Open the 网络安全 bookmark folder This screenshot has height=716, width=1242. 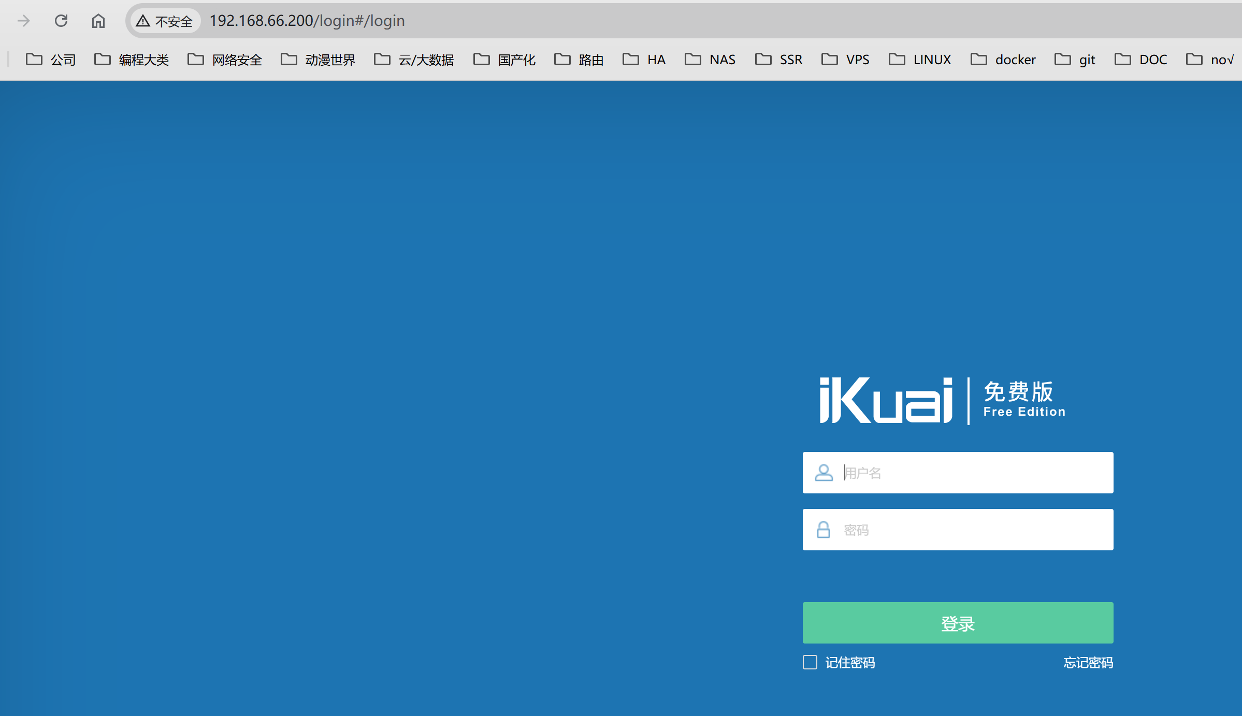(x=225, y=60)
